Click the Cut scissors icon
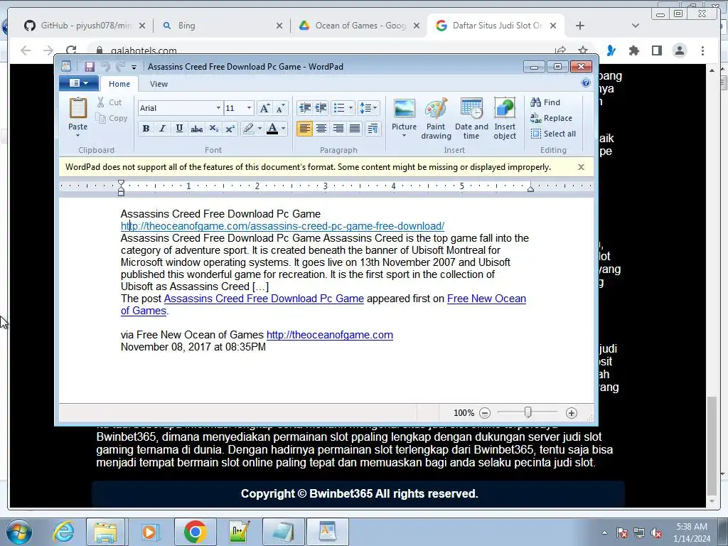This screenshot has height=546, width=728. [x=101, y=102]
